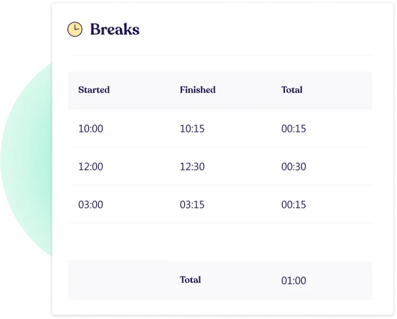Click the divider line under Breaks
Viewport: 397px width, 319px height.
click(x=220, y=55)
